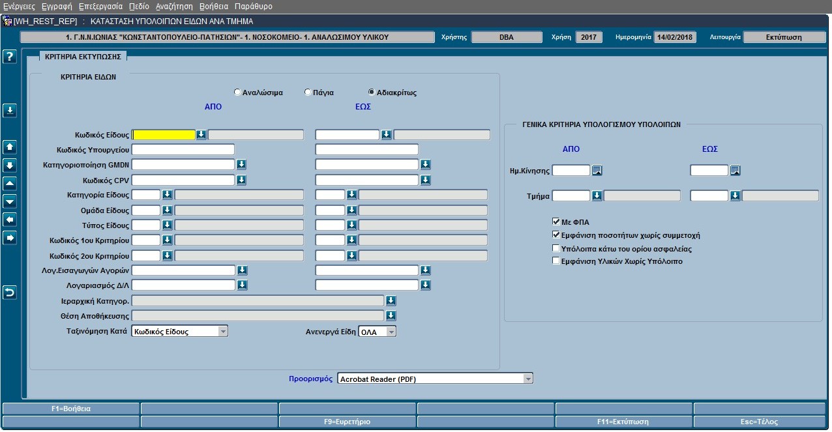This screenshot has height=432, width=832.
Task: Select the Πάγια radio button
Action: (308, 93)
